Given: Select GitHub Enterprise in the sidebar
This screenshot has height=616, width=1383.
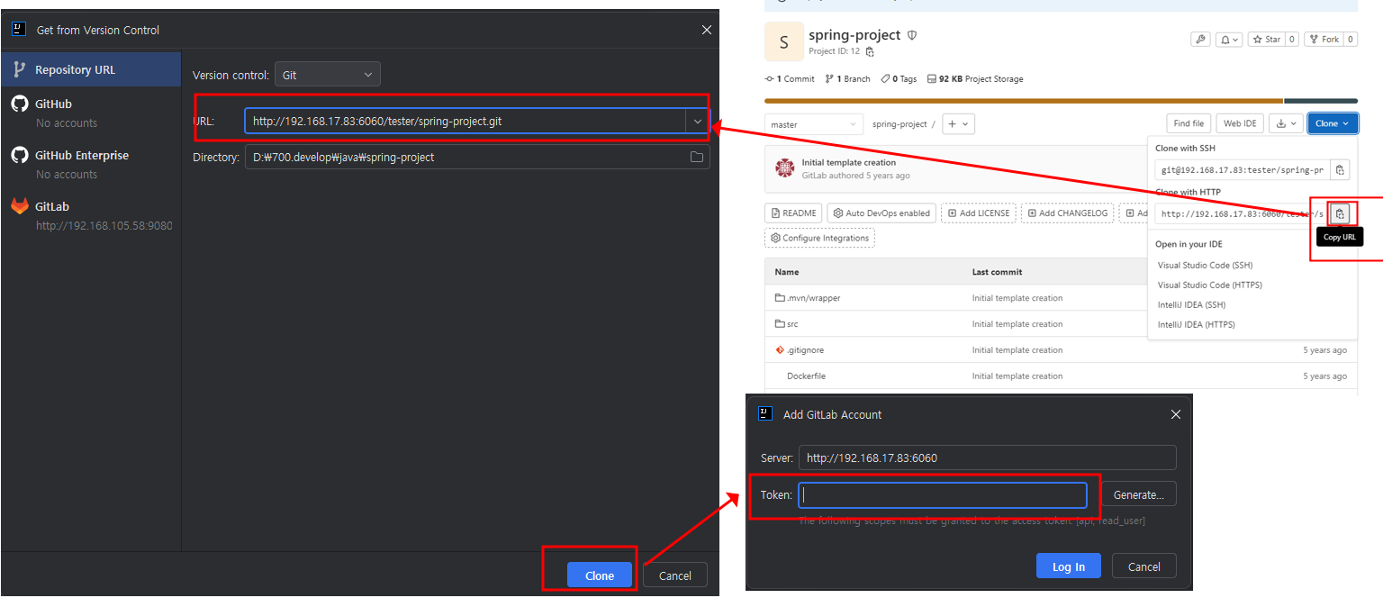Looking at the screenshot, I should click(90, 164).
